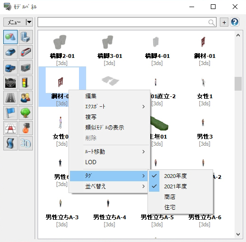246x242 pixels.
Task: Open help with the question mark button
Action: coord(235,22)
